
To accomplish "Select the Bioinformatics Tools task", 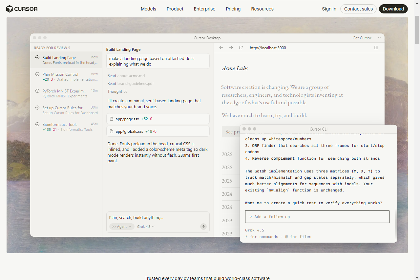I will [x=66, y=127].
